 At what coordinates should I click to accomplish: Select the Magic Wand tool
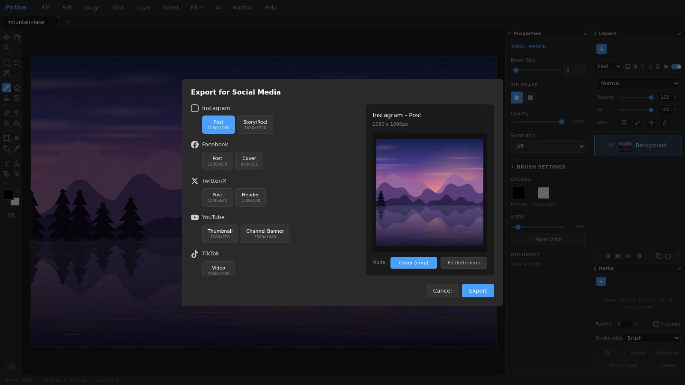click(6, 73)
